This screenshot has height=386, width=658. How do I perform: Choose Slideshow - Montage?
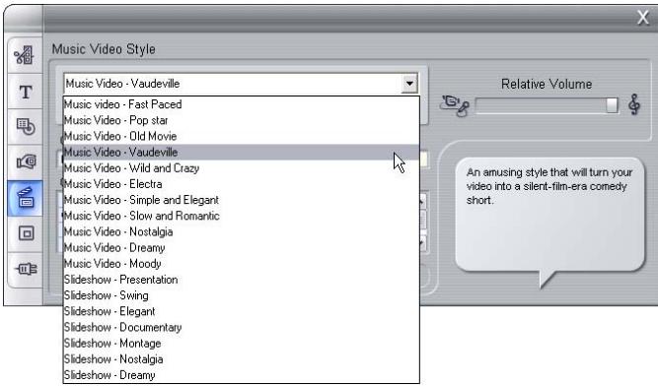242,344
